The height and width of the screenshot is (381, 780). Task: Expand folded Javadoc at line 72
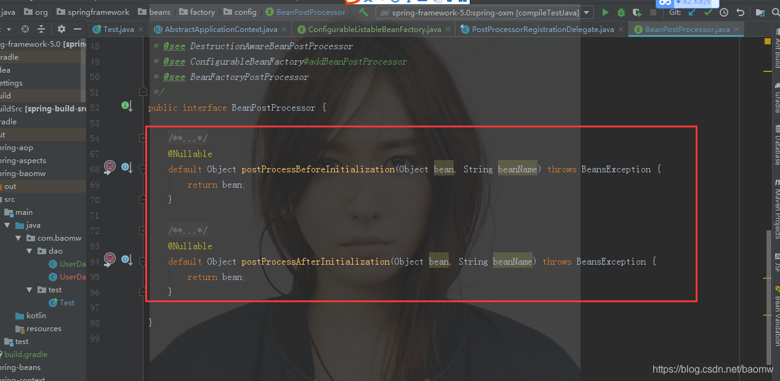click(142, 230)
